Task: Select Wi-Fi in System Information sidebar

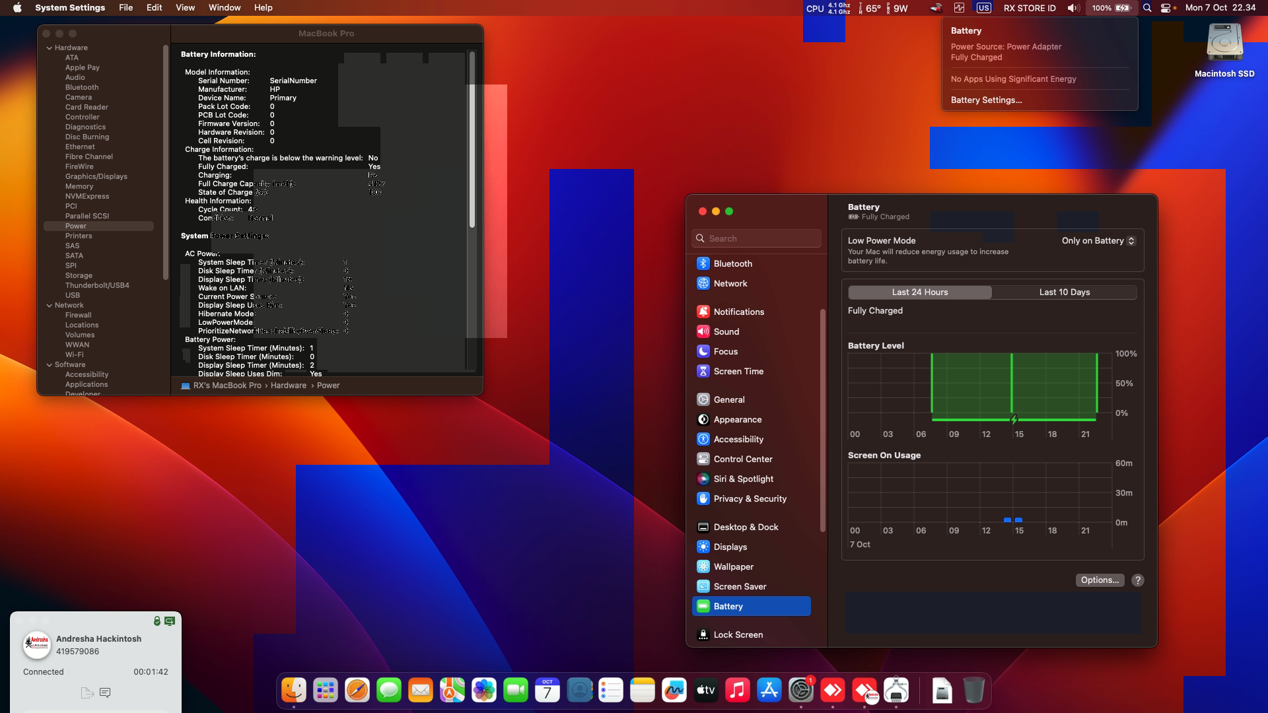Action: point(74,355)
